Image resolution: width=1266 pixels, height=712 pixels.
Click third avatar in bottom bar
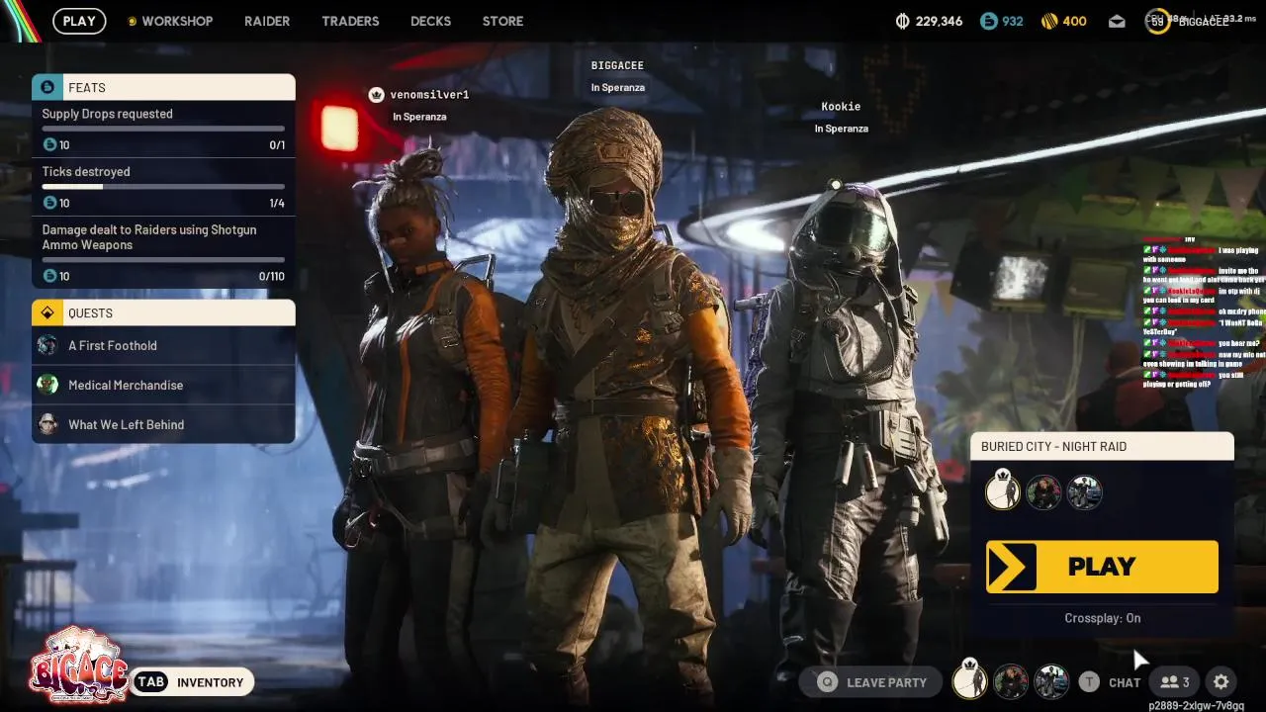[1051, 681]
